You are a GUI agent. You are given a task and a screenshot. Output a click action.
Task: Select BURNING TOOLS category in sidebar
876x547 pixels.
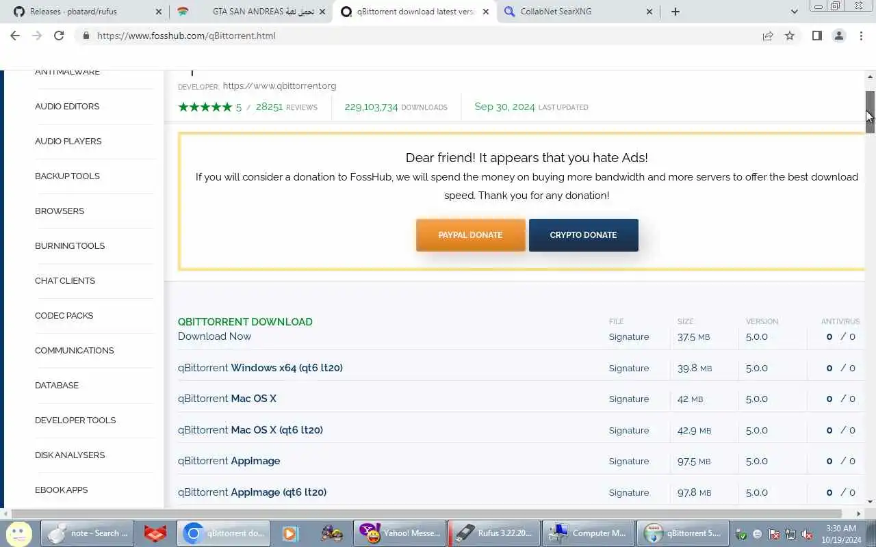click(x=70, y=246)
